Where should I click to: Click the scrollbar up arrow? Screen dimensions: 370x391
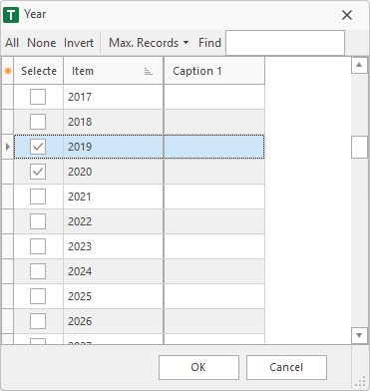[359, 65]
